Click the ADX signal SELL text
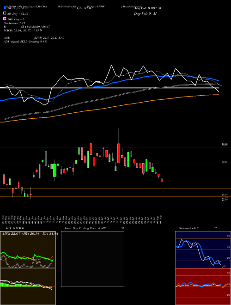This screenshot has height=305, width=231. [25, 42]
